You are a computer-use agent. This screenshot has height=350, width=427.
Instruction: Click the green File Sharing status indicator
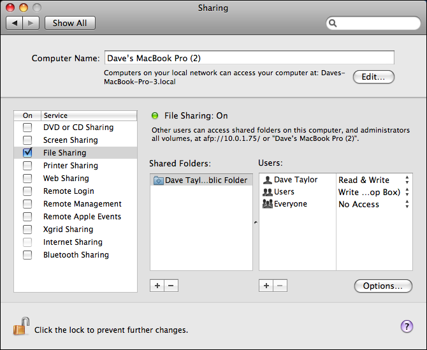155,116
